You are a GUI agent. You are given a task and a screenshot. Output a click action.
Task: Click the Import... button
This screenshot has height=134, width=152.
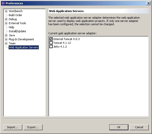tap(13, 127)
